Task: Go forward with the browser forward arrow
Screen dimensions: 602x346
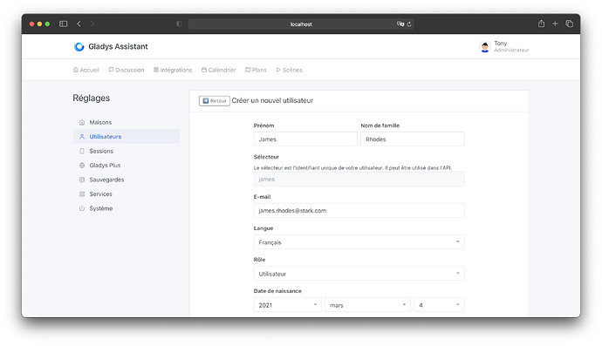Action: (92, 24)
